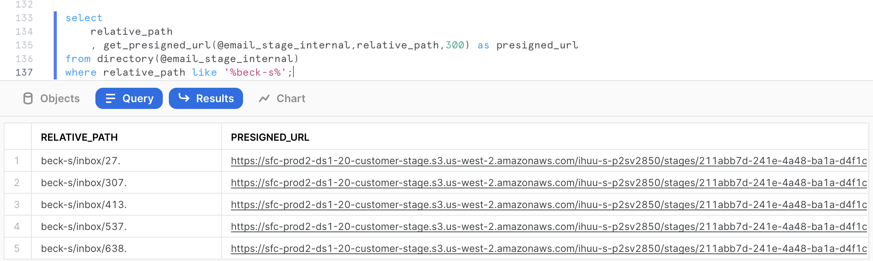Viewport: 873px width, 261px height.
Task: Click row number 5 in results
Action: point(17,249)
